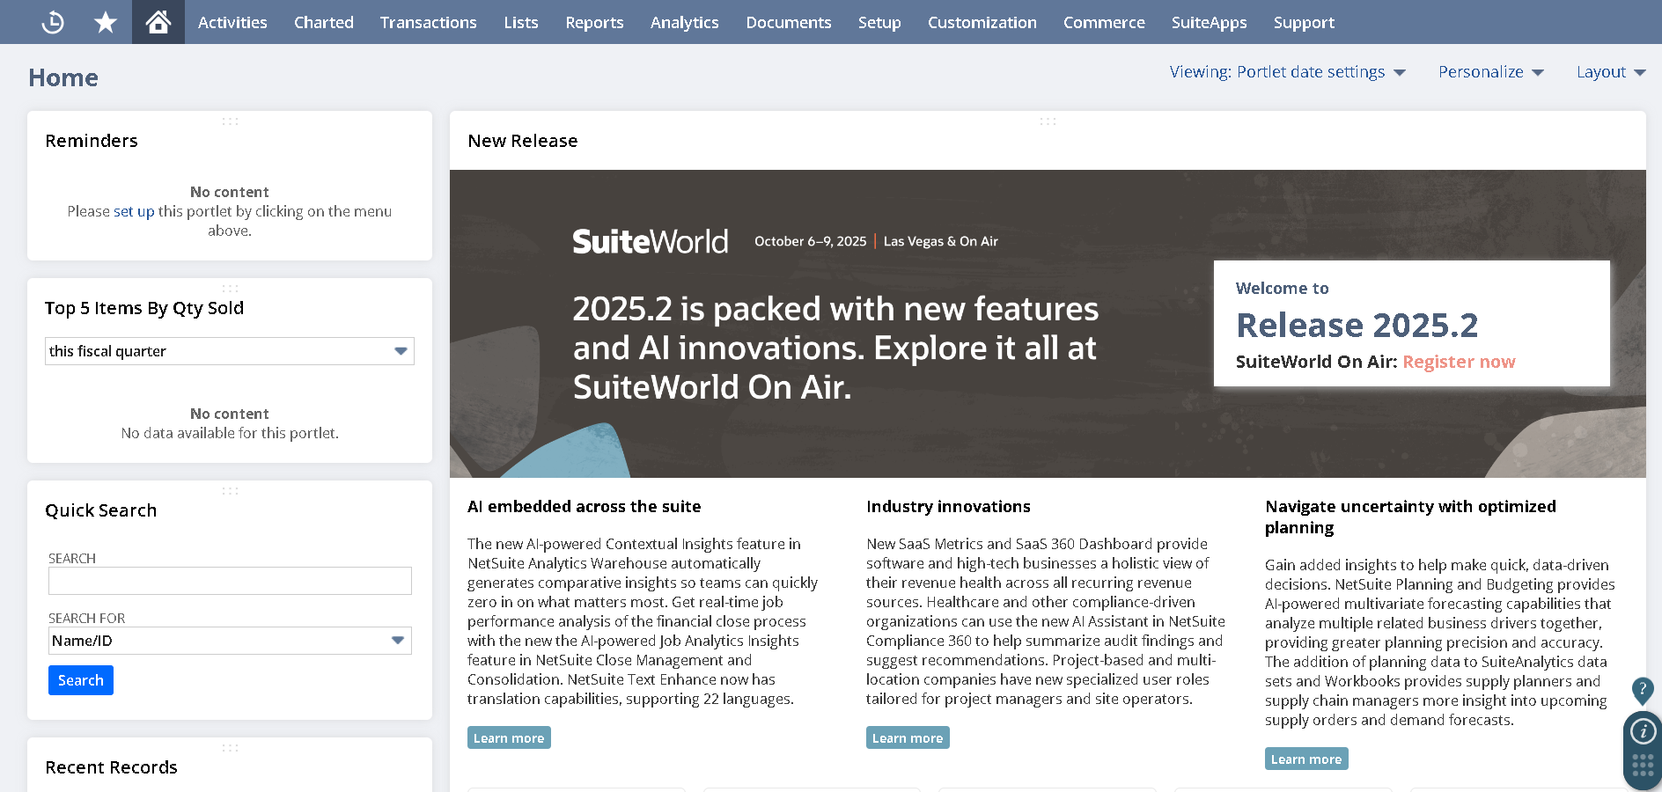The height and width of the screenshot is (792, 1662).
Task: Open the Transactions menu
Action: coord(428,22)
